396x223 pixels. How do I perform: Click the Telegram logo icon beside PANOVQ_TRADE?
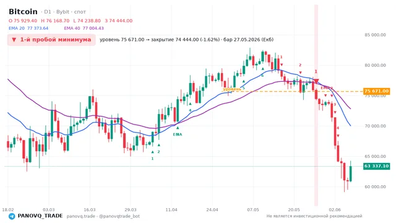pos(12,216)
